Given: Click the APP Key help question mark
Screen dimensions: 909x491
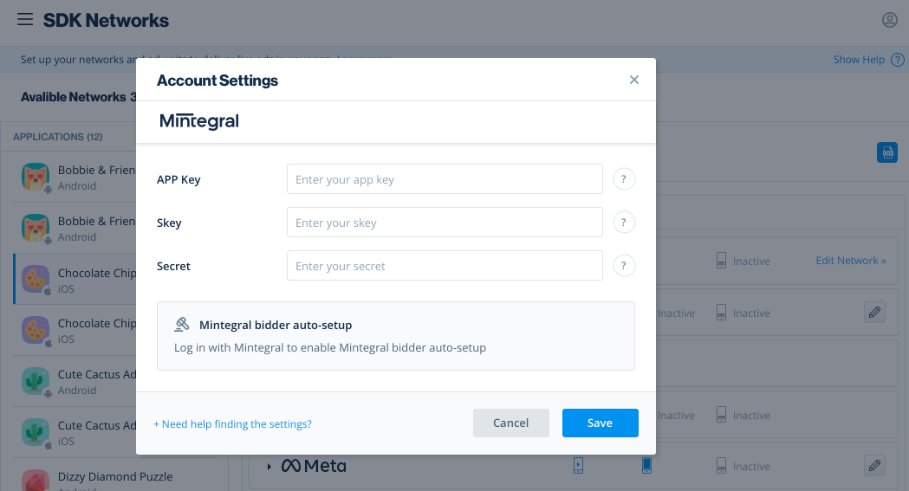Looking at the screenshot, I should (x=624, y=179).
